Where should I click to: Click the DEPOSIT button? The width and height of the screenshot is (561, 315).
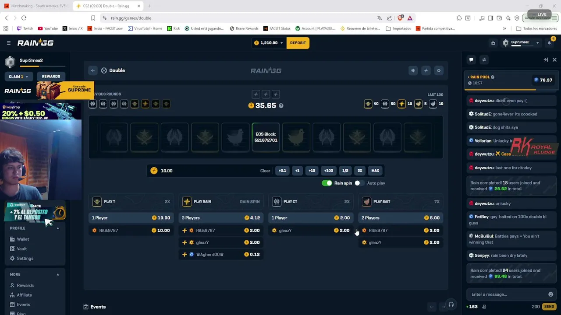tap(298, 43)
